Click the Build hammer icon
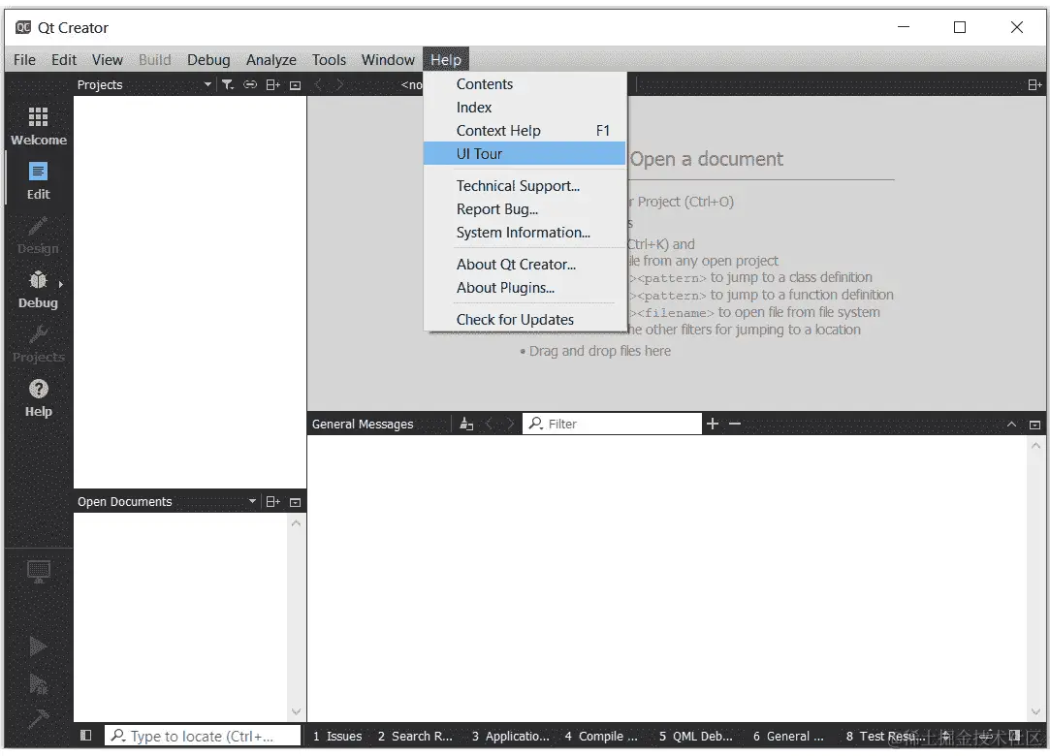The height and width of the screenshot is (756, 1050). pyautogui.click(x=38, y=718)
